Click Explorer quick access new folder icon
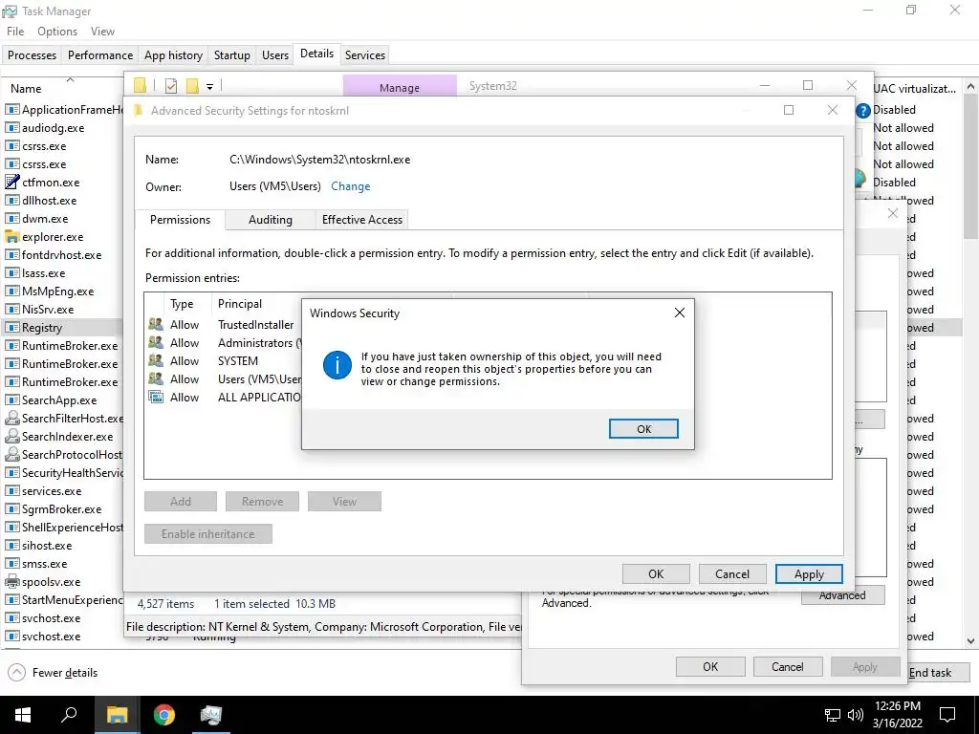Screen dimensions: 979x734 [x=192, y=85]
